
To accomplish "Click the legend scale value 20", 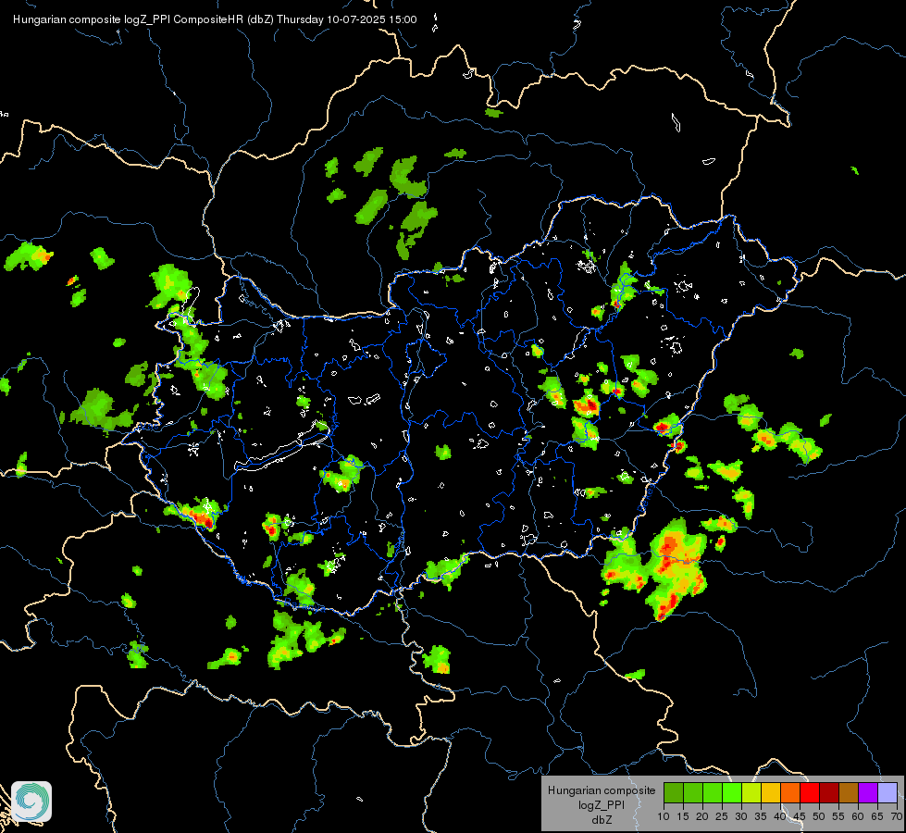I will tap(702, 817).
